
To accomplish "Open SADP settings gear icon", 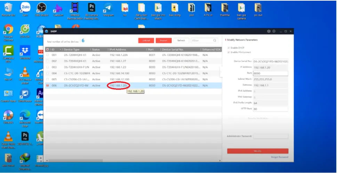I will [268, 31].
